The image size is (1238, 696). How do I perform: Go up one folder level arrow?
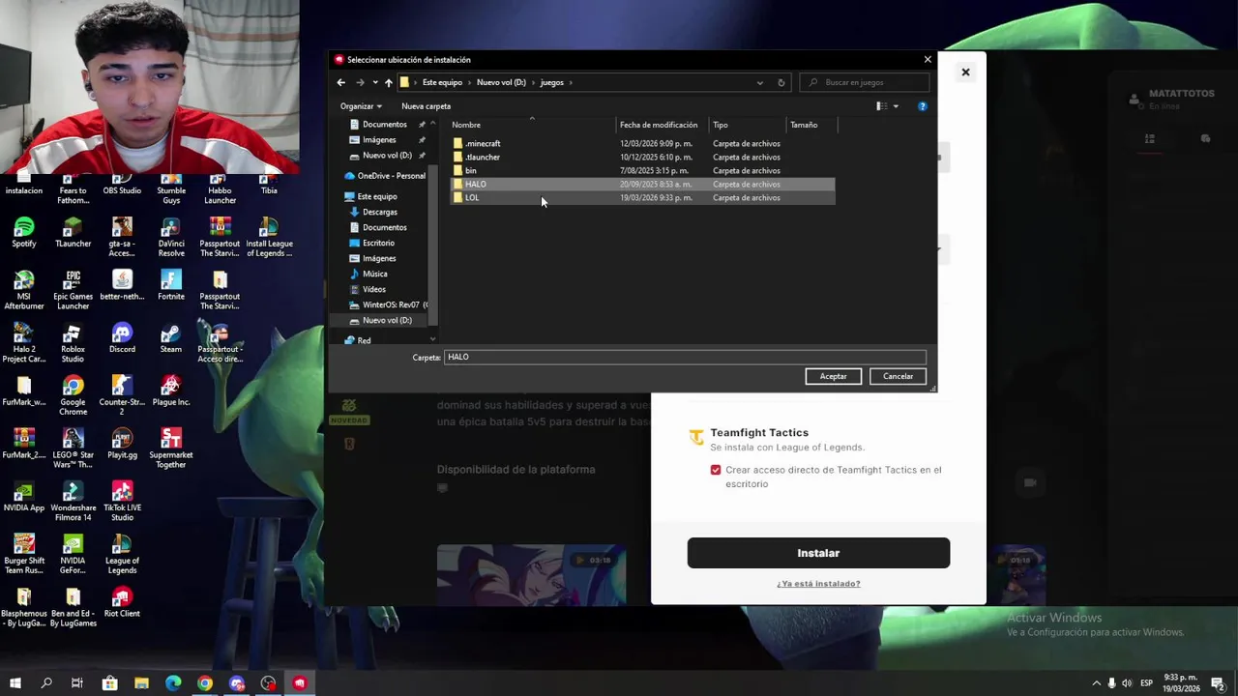pyautogui.click(x=388, y=82)
